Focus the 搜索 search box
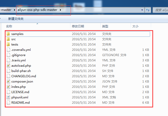 tap(160, 10)
